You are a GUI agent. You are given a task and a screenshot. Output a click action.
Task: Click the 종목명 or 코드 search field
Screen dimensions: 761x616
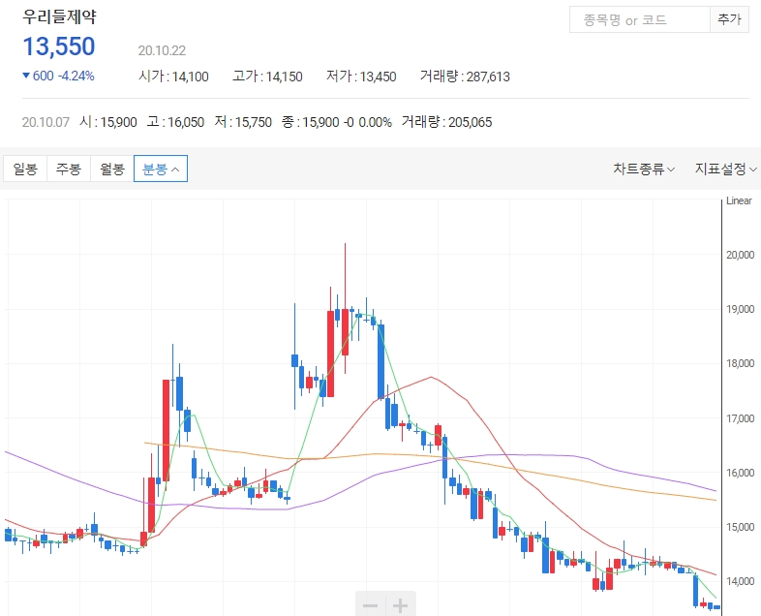pos(640,20)
